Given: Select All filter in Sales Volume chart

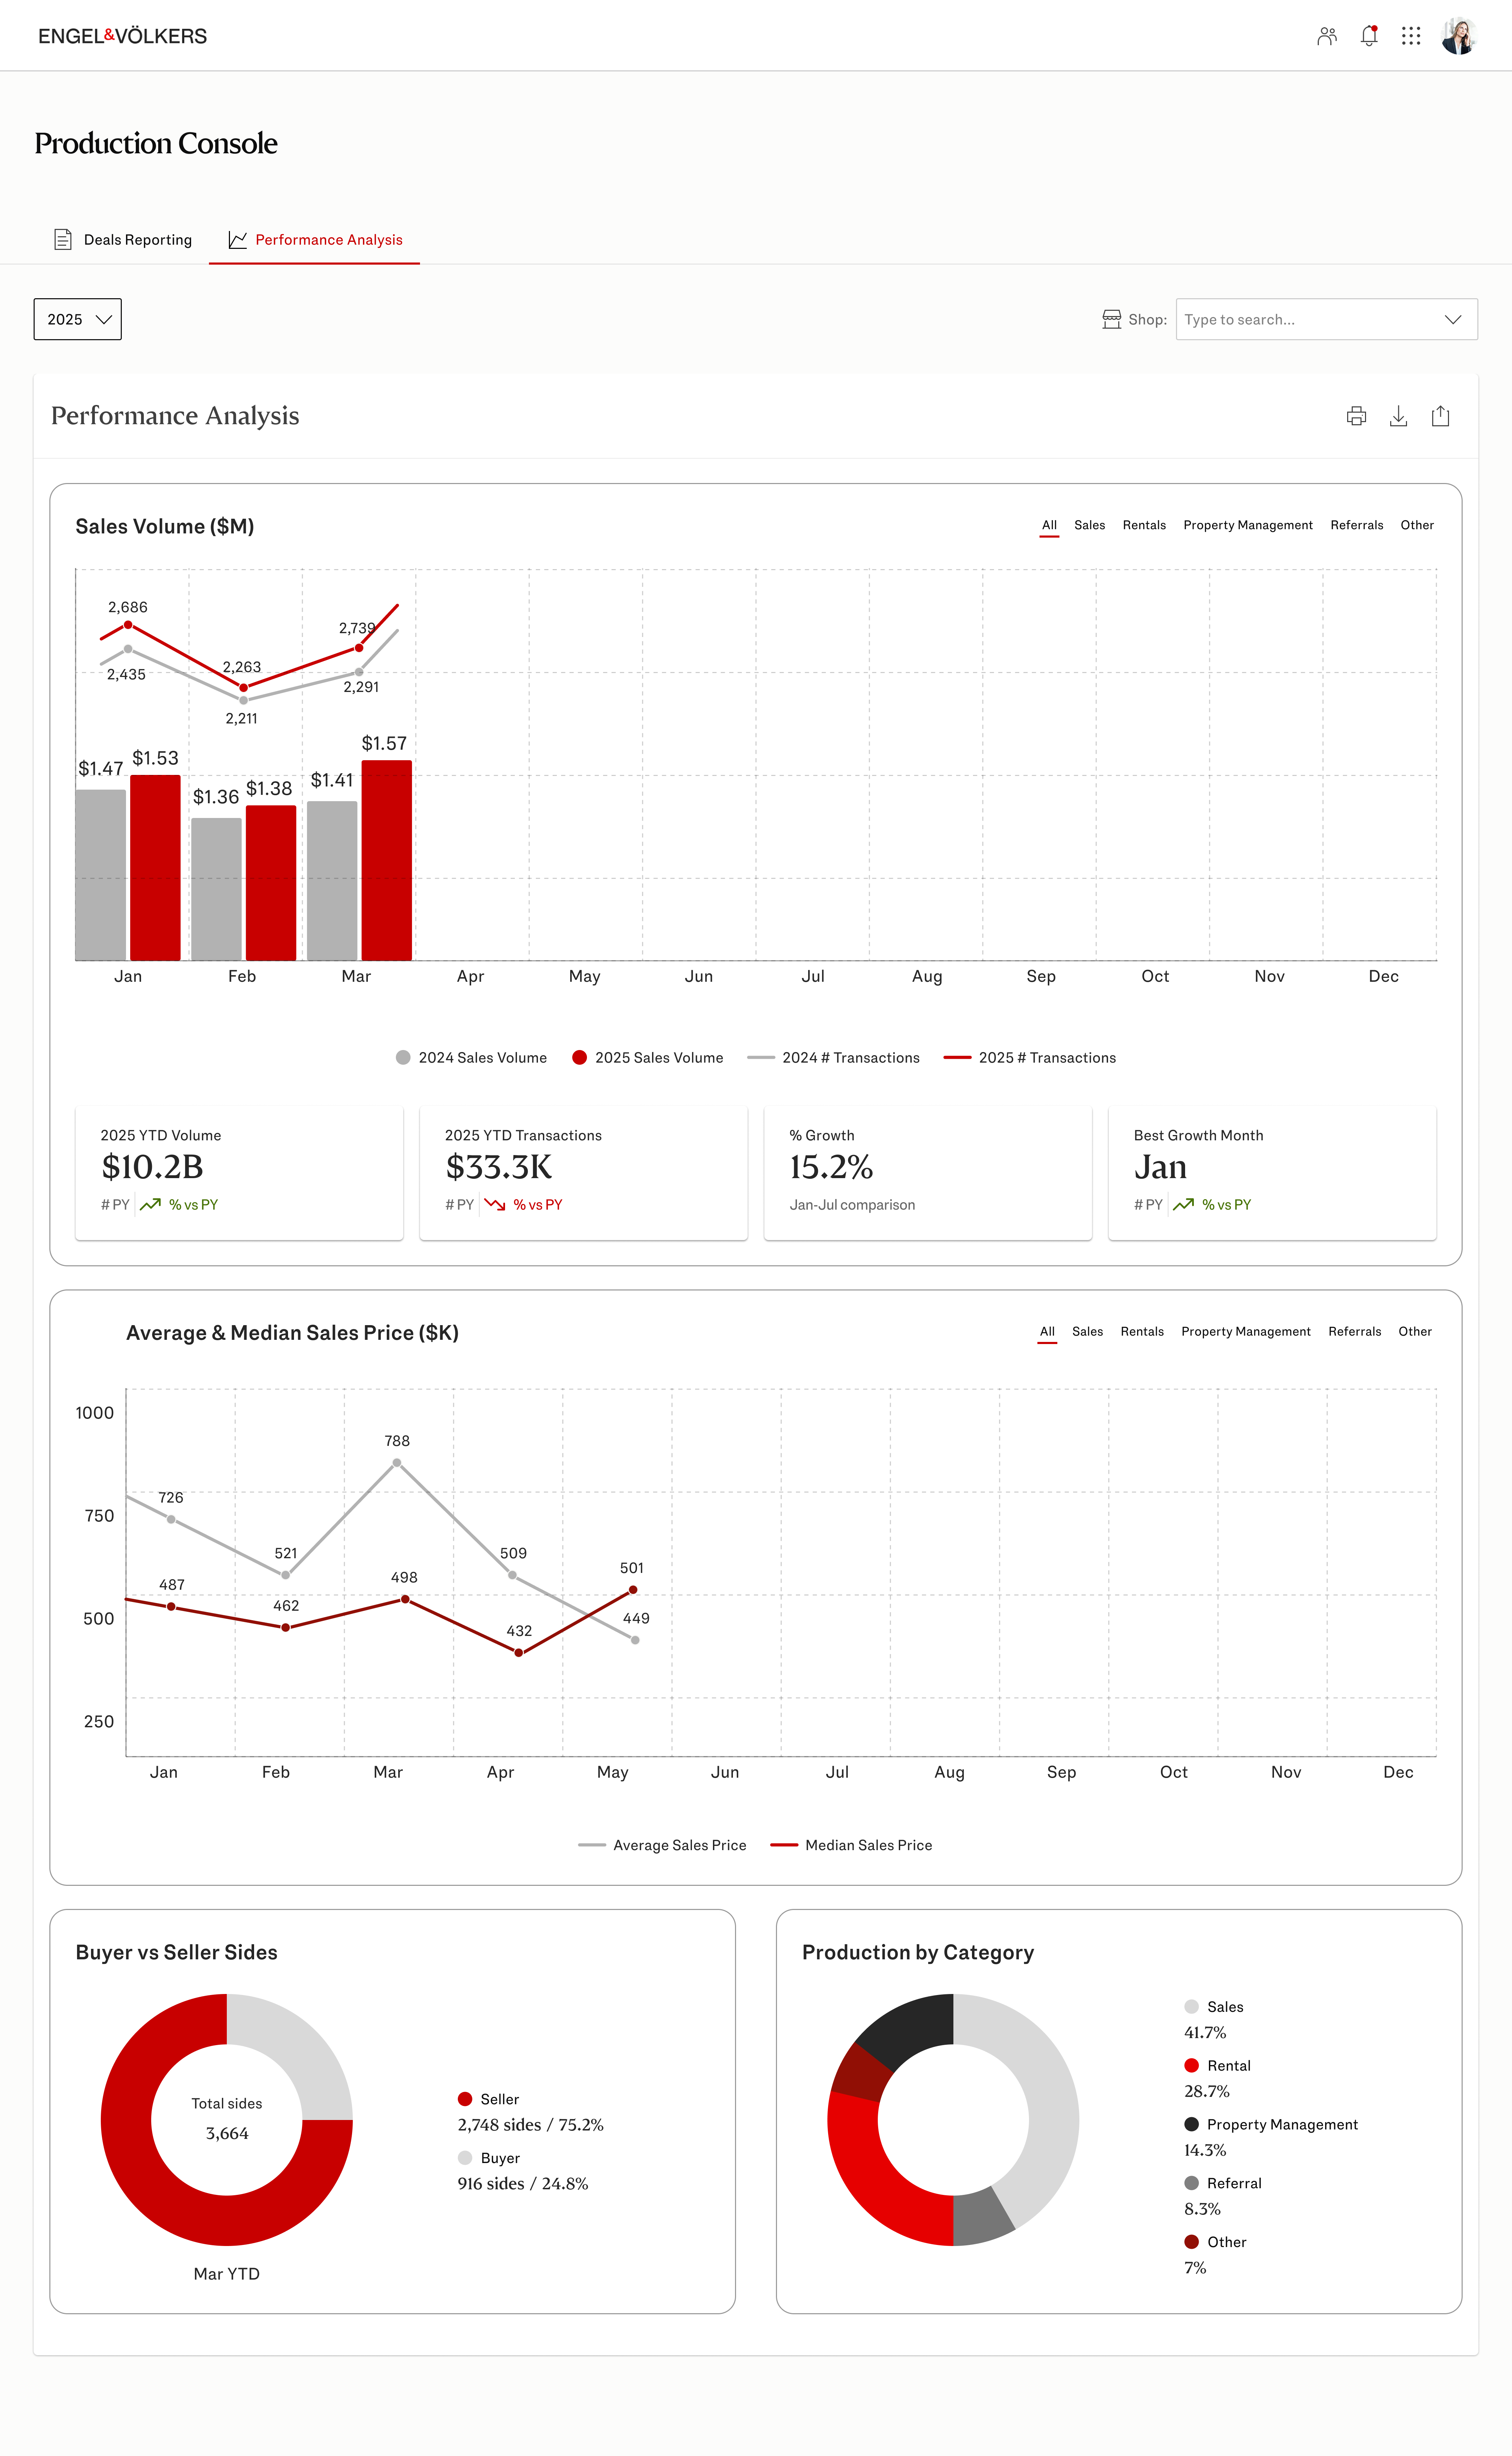Looking at the screenshot, I should click(1049, 525).
